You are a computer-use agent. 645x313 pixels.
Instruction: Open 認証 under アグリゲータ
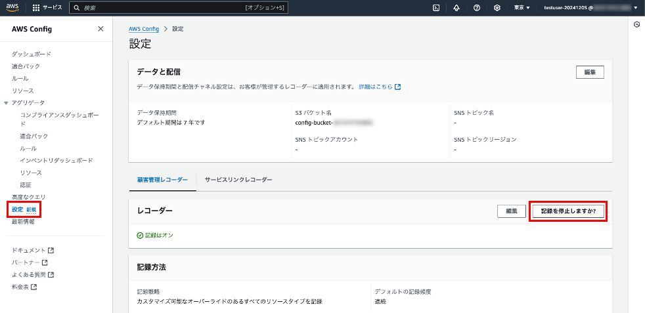pos(26,185)
